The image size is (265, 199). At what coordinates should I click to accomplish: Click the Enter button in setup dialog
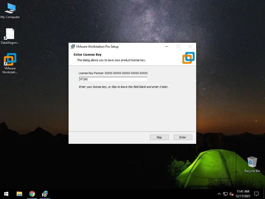(x=183, y=137)
